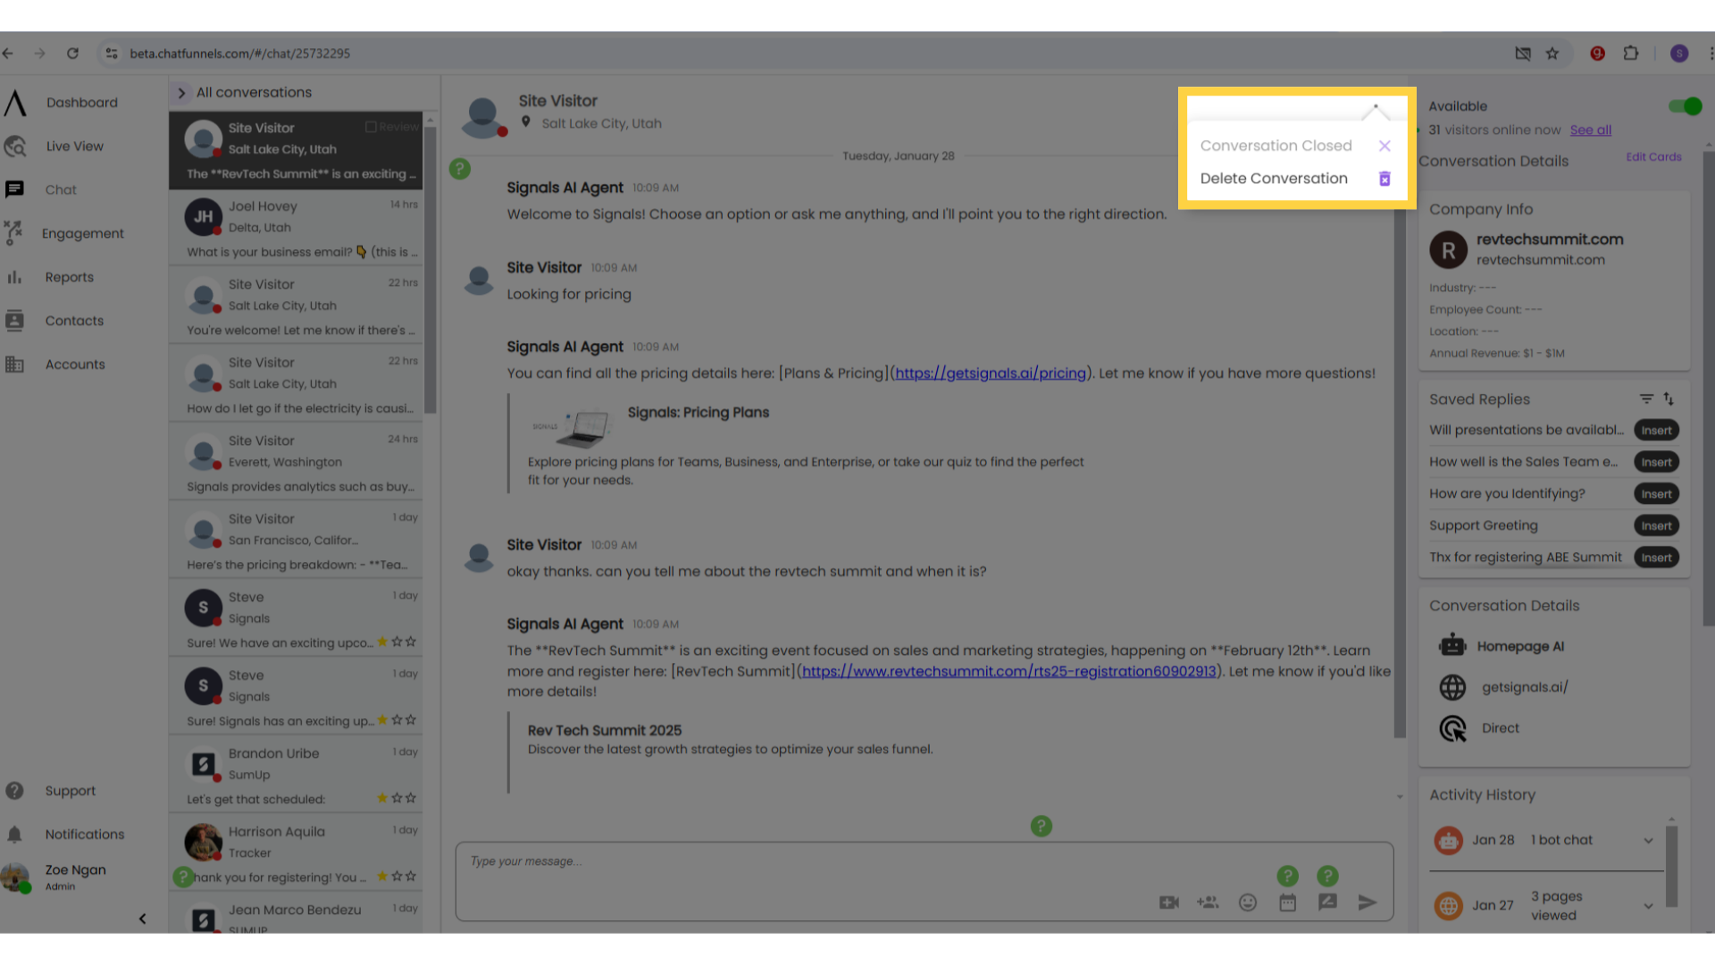This screenshot has width=1715, height=965.
Task: Open San Francisco Site Visitor conversation
Action: pyautogui.click(x=296, y=541)
